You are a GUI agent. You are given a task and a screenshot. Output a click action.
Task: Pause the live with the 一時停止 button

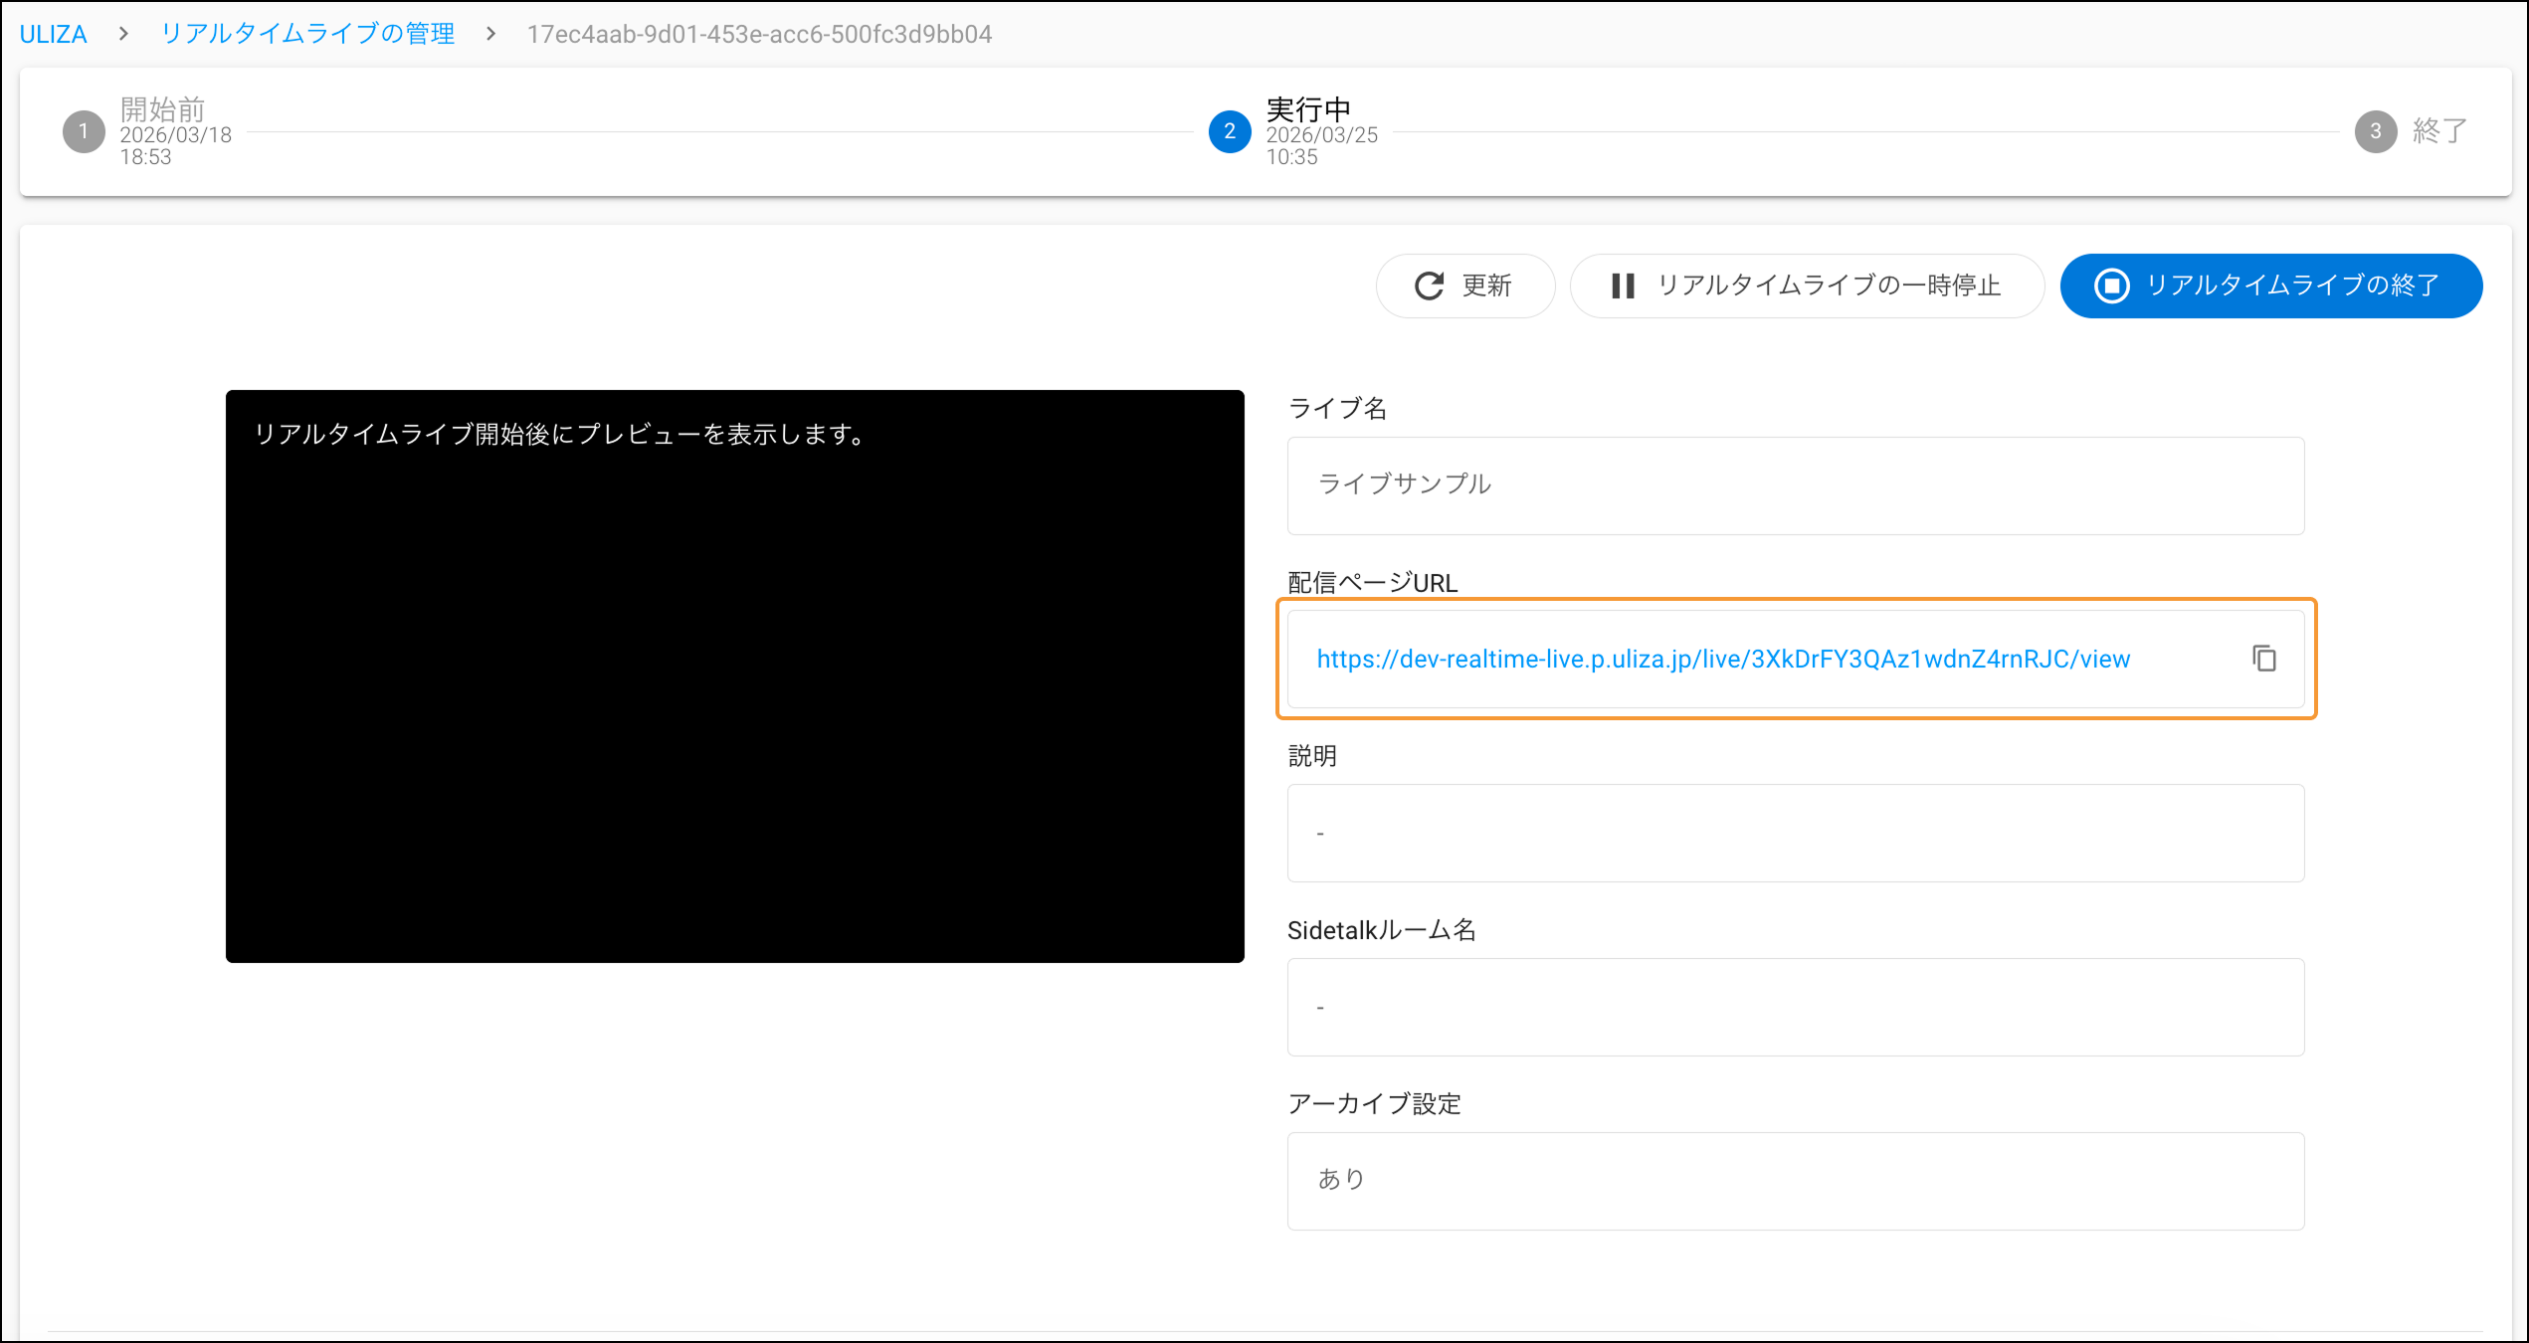[x=1807, y=286]
